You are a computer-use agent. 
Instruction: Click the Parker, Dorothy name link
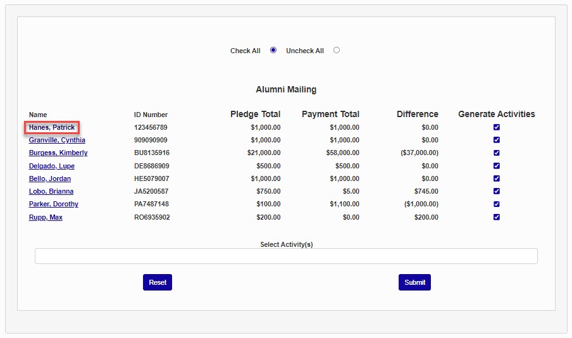[54, 204]
